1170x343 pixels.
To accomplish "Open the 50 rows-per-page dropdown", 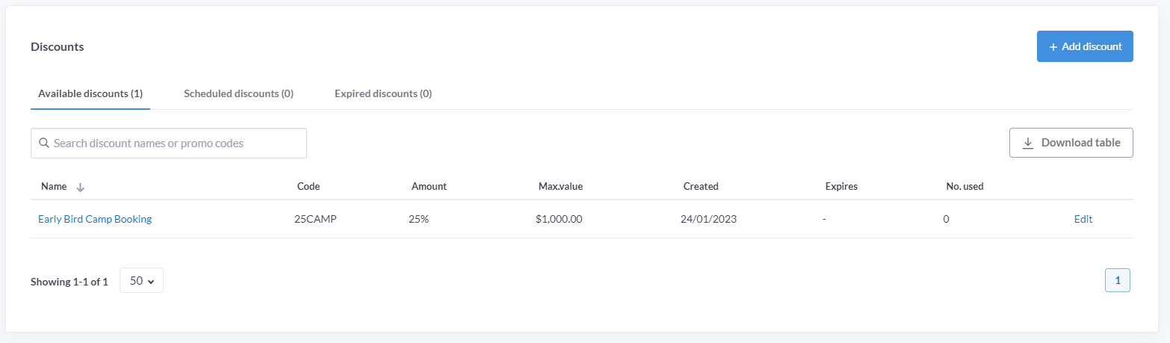I will point(141,281).
